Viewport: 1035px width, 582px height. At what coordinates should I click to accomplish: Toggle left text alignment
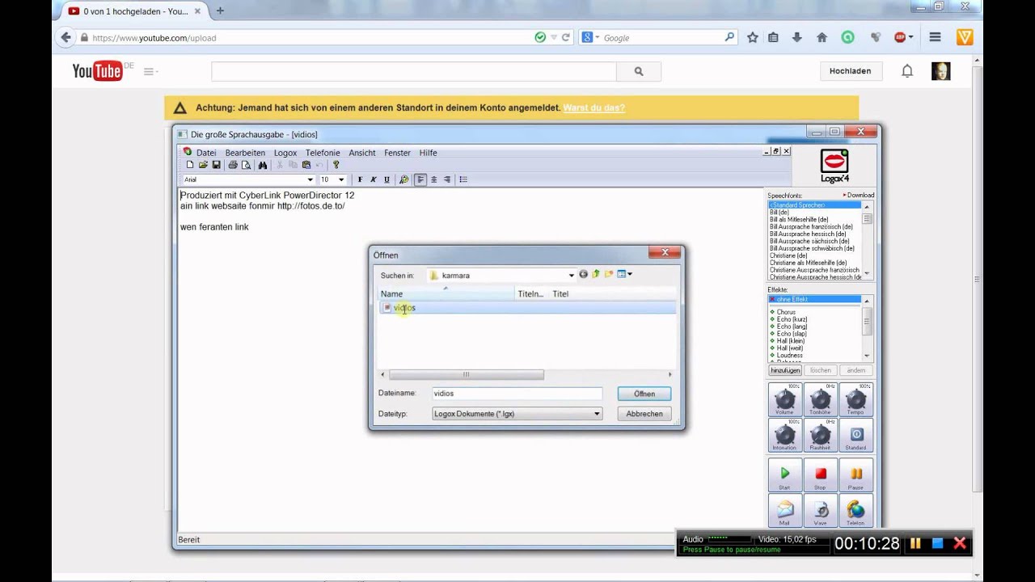click(420, 179)
